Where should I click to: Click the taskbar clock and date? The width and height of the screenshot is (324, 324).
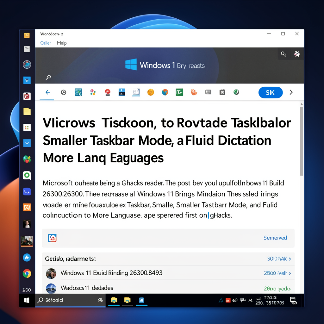pos(270,300)
